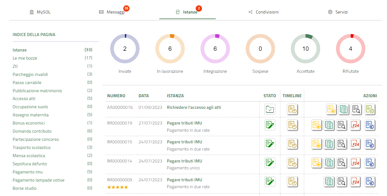Open "Accesso atti" in the sidebar
387x196 pixels.
point(24,99)
